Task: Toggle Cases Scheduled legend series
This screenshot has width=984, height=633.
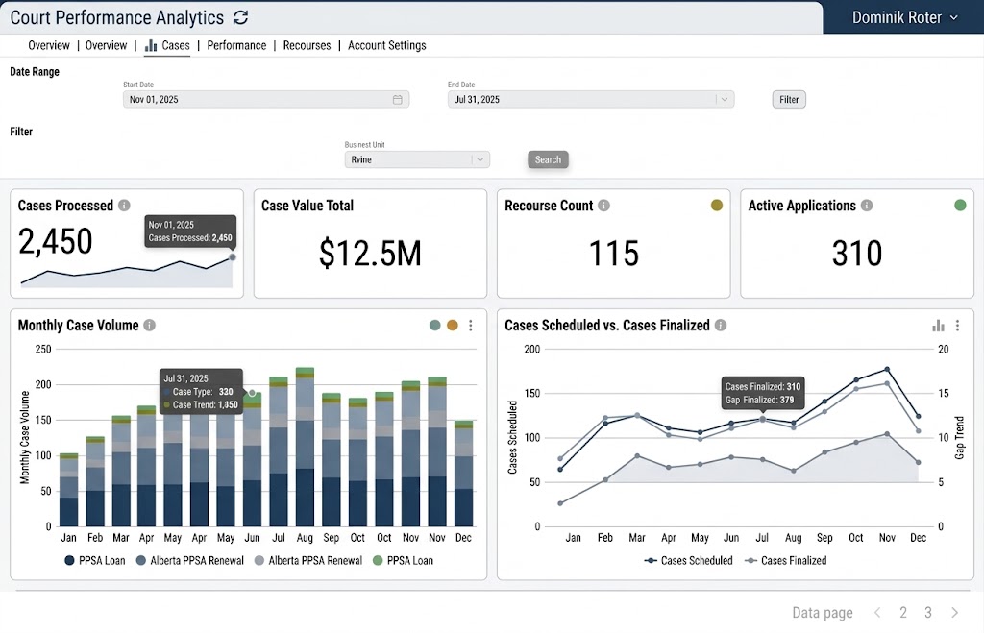Action: point(688,560)
